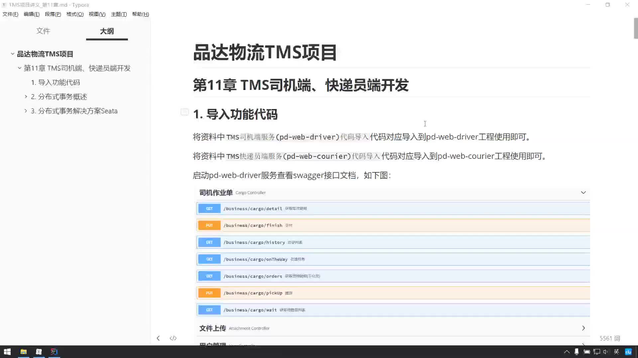This screenshot has height=358, width=638.
Task: Click the /business/cargo/finish endpoint path
Action: [x=253, y=225]
